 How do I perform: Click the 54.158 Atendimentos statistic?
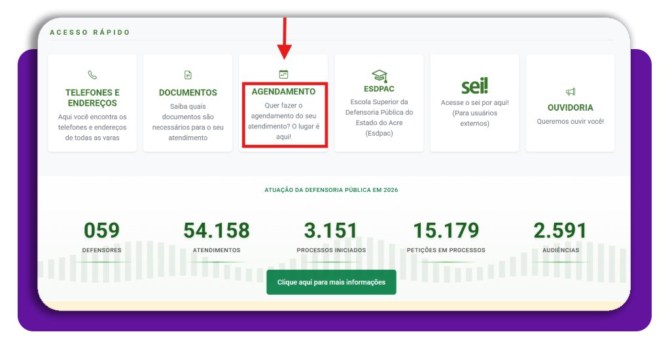(217, 231)
